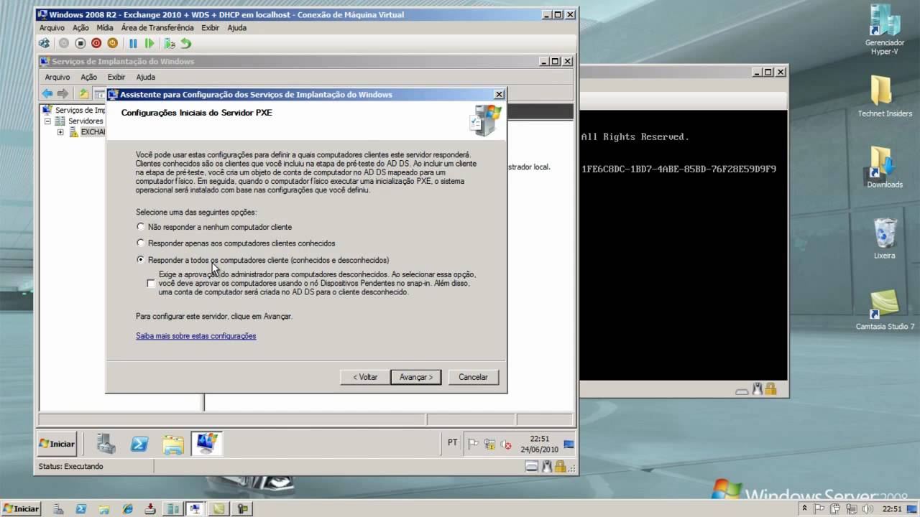Click the green Reset/Play VM toolbar icon
Image resolution: width=920 pixels, height=517 pixels.
pos(149,43)
